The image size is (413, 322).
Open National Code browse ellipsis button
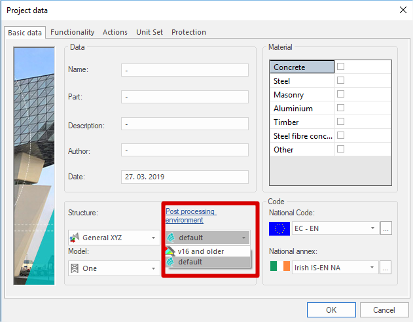pos(386,228)
